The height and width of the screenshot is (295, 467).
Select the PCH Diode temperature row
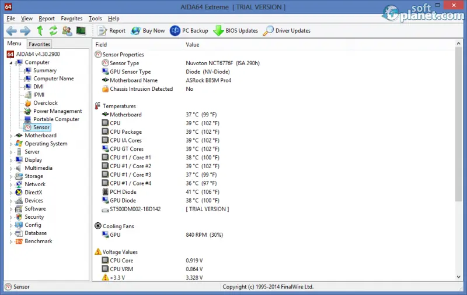(x=273, y=192)
